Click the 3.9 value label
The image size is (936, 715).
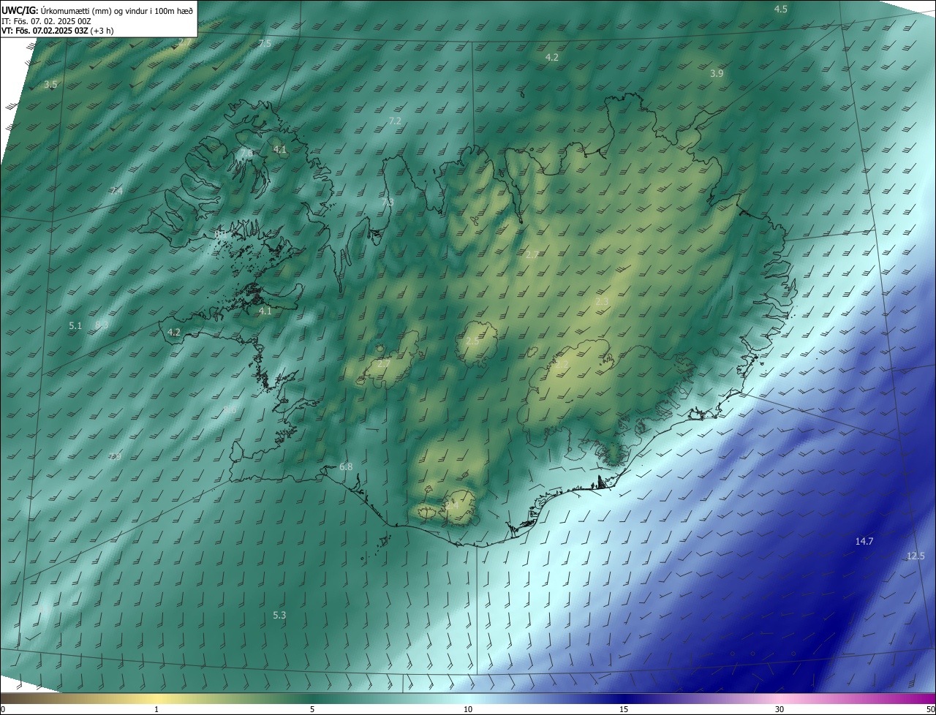[717, 74]
